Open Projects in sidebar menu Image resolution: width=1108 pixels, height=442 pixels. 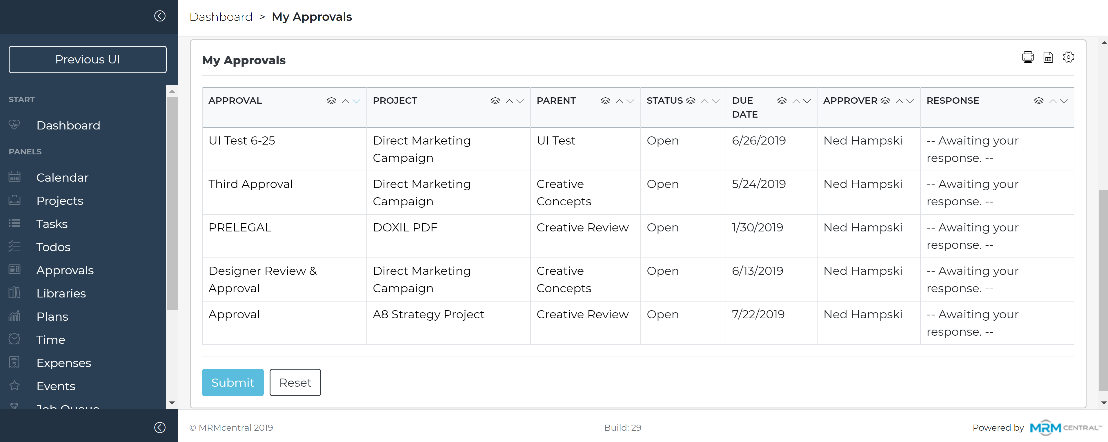60,201
